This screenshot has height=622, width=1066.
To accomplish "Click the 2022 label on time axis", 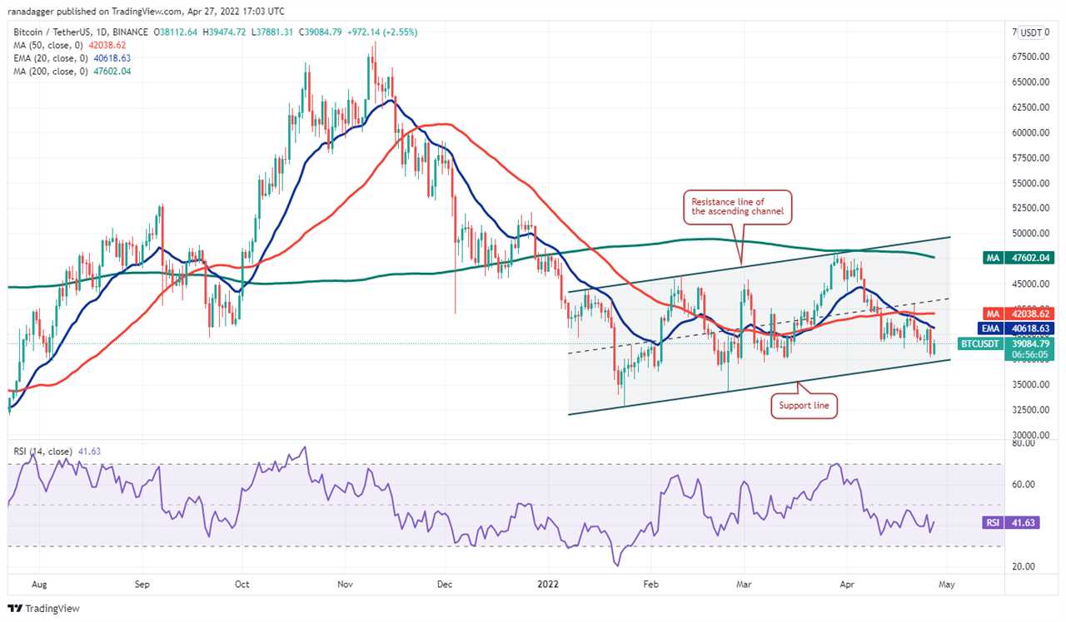I will point(549,585).
